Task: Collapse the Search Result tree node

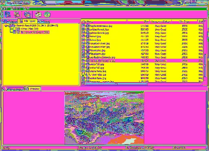Action: point(6,26)
